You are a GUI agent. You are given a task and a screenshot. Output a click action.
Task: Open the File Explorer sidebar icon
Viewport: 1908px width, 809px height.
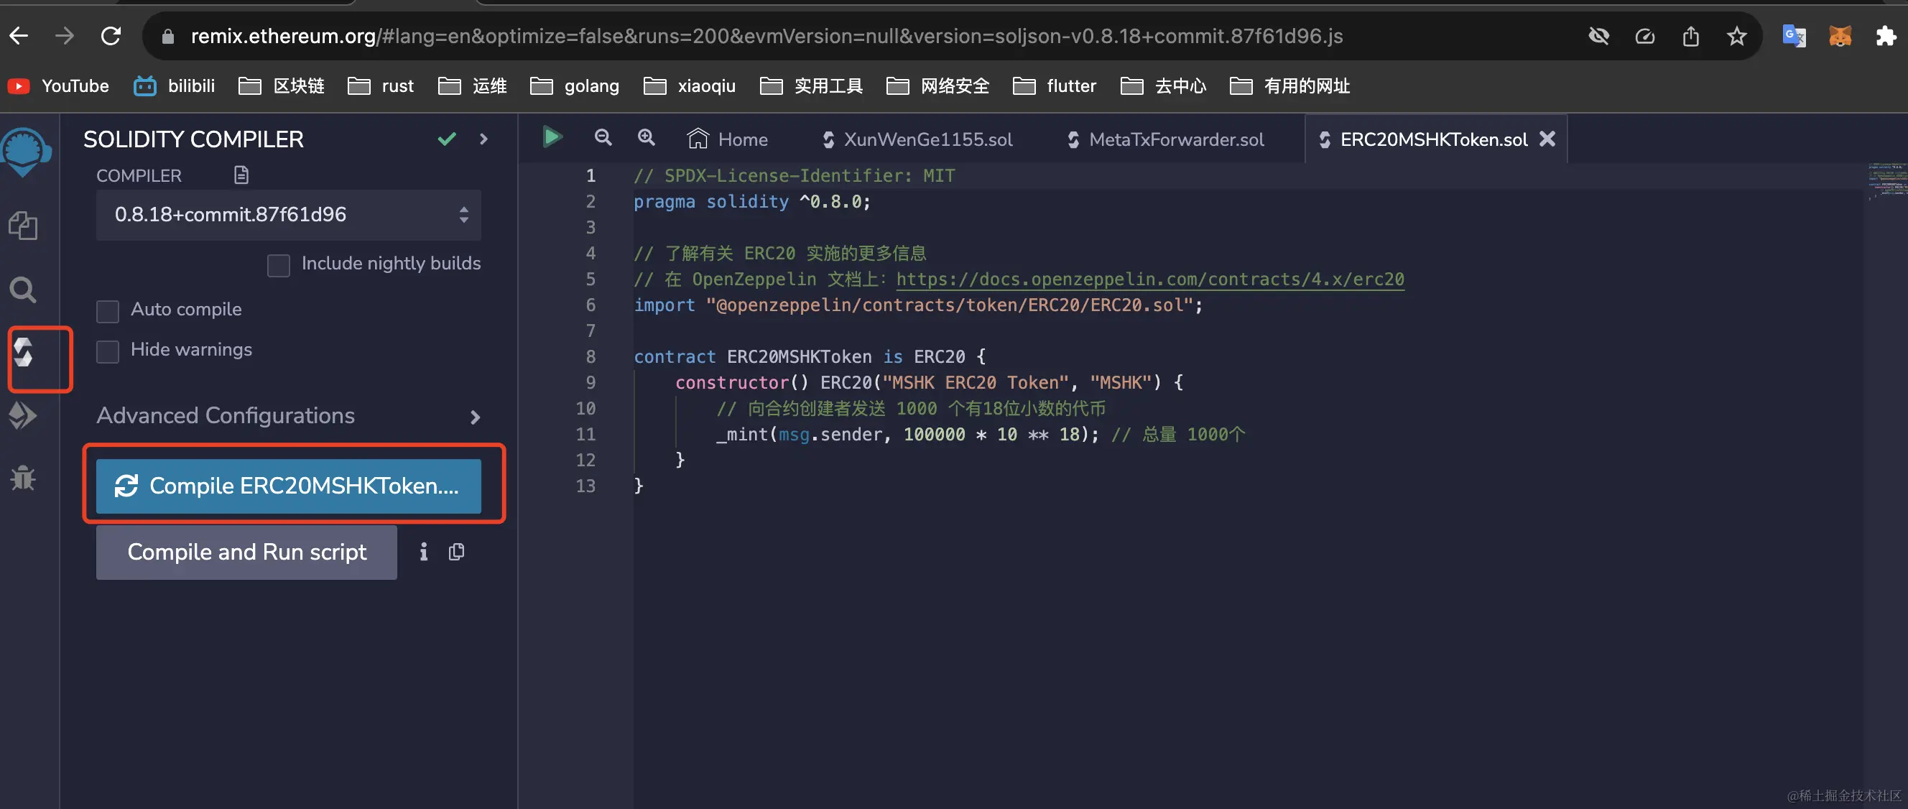click(23, 226)
